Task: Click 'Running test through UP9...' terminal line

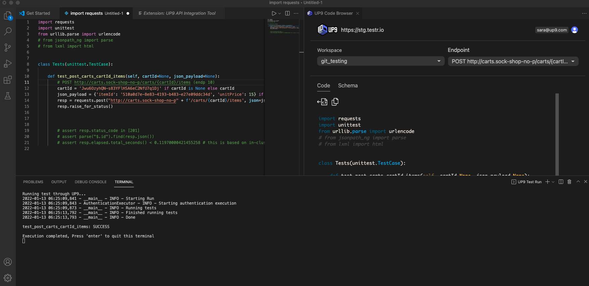Action: [x=54, y=194]
